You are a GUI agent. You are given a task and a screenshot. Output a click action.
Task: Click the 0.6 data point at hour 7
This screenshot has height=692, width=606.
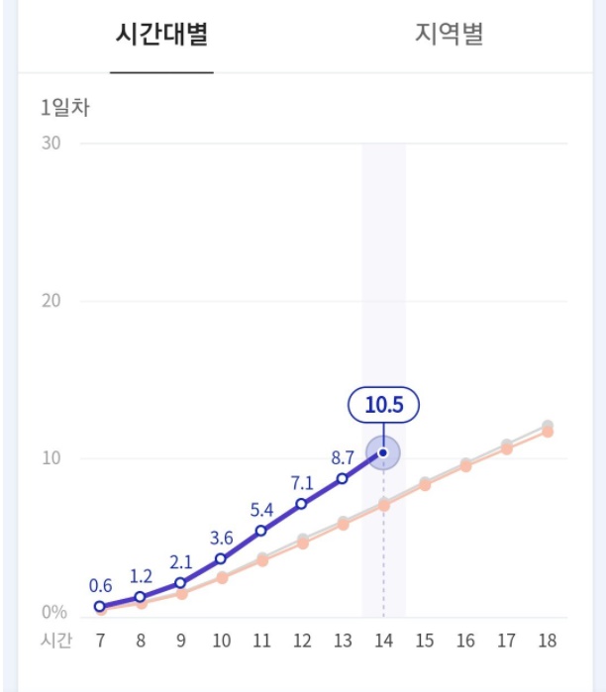click(x=100, y=606)
